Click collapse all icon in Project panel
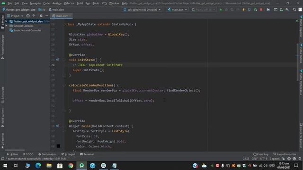 pyautogui.click(x=34, y=16)
